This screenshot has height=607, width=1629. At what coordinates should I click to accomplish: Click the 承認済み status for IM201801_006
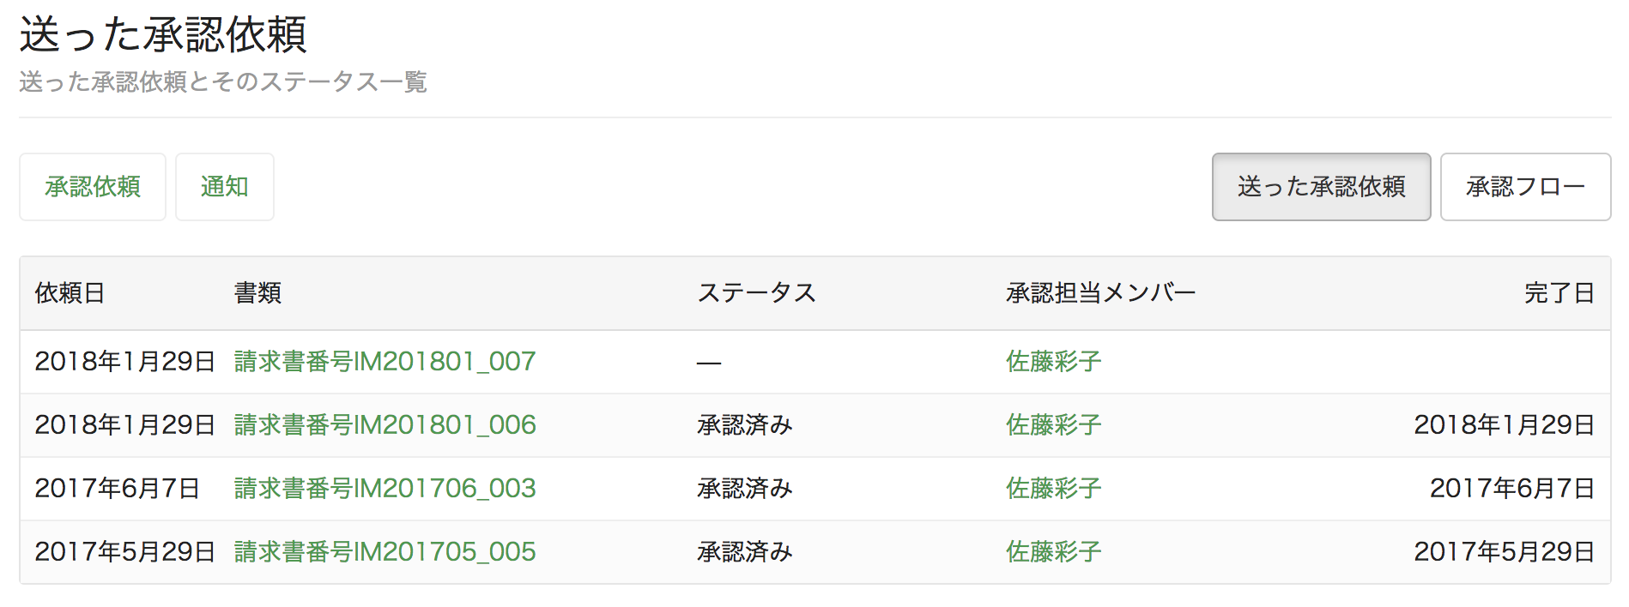[744, 425]
